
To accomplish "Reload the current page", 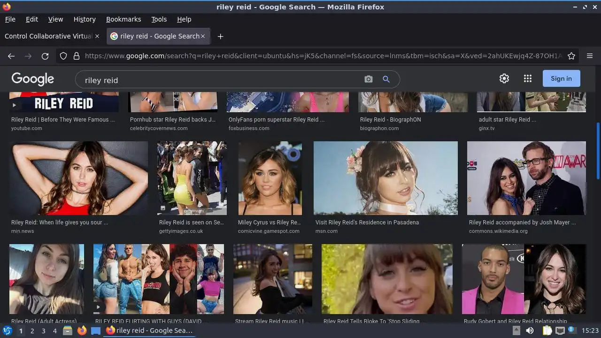I will tap(45, 56).
